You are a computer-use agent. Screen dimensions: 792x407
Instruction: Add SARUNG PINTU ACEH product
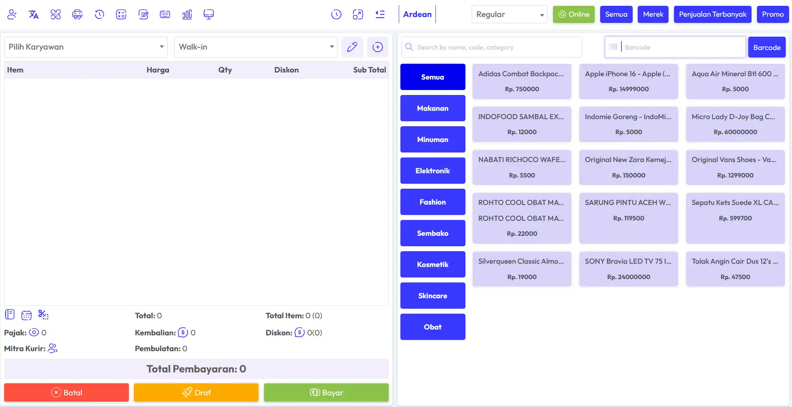pyautogui.click(x=629, y=218)
